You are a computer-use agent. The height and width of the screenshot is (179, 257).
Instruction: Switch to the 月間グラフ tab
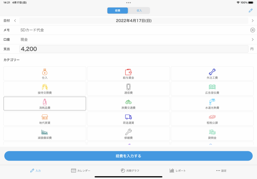coord(130,171)
